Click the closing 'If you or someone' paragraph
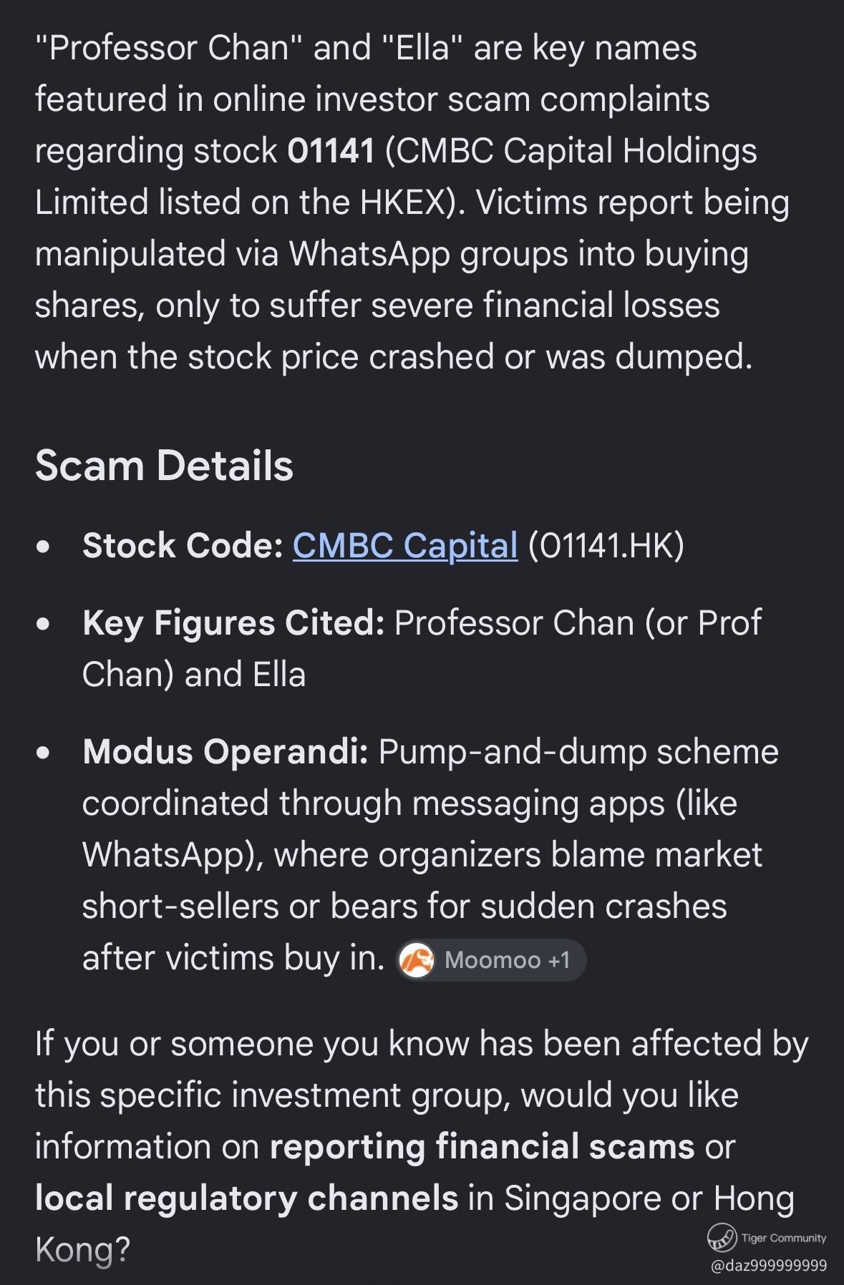This screenshot has width=844, height=1285. coord(422,1147)
